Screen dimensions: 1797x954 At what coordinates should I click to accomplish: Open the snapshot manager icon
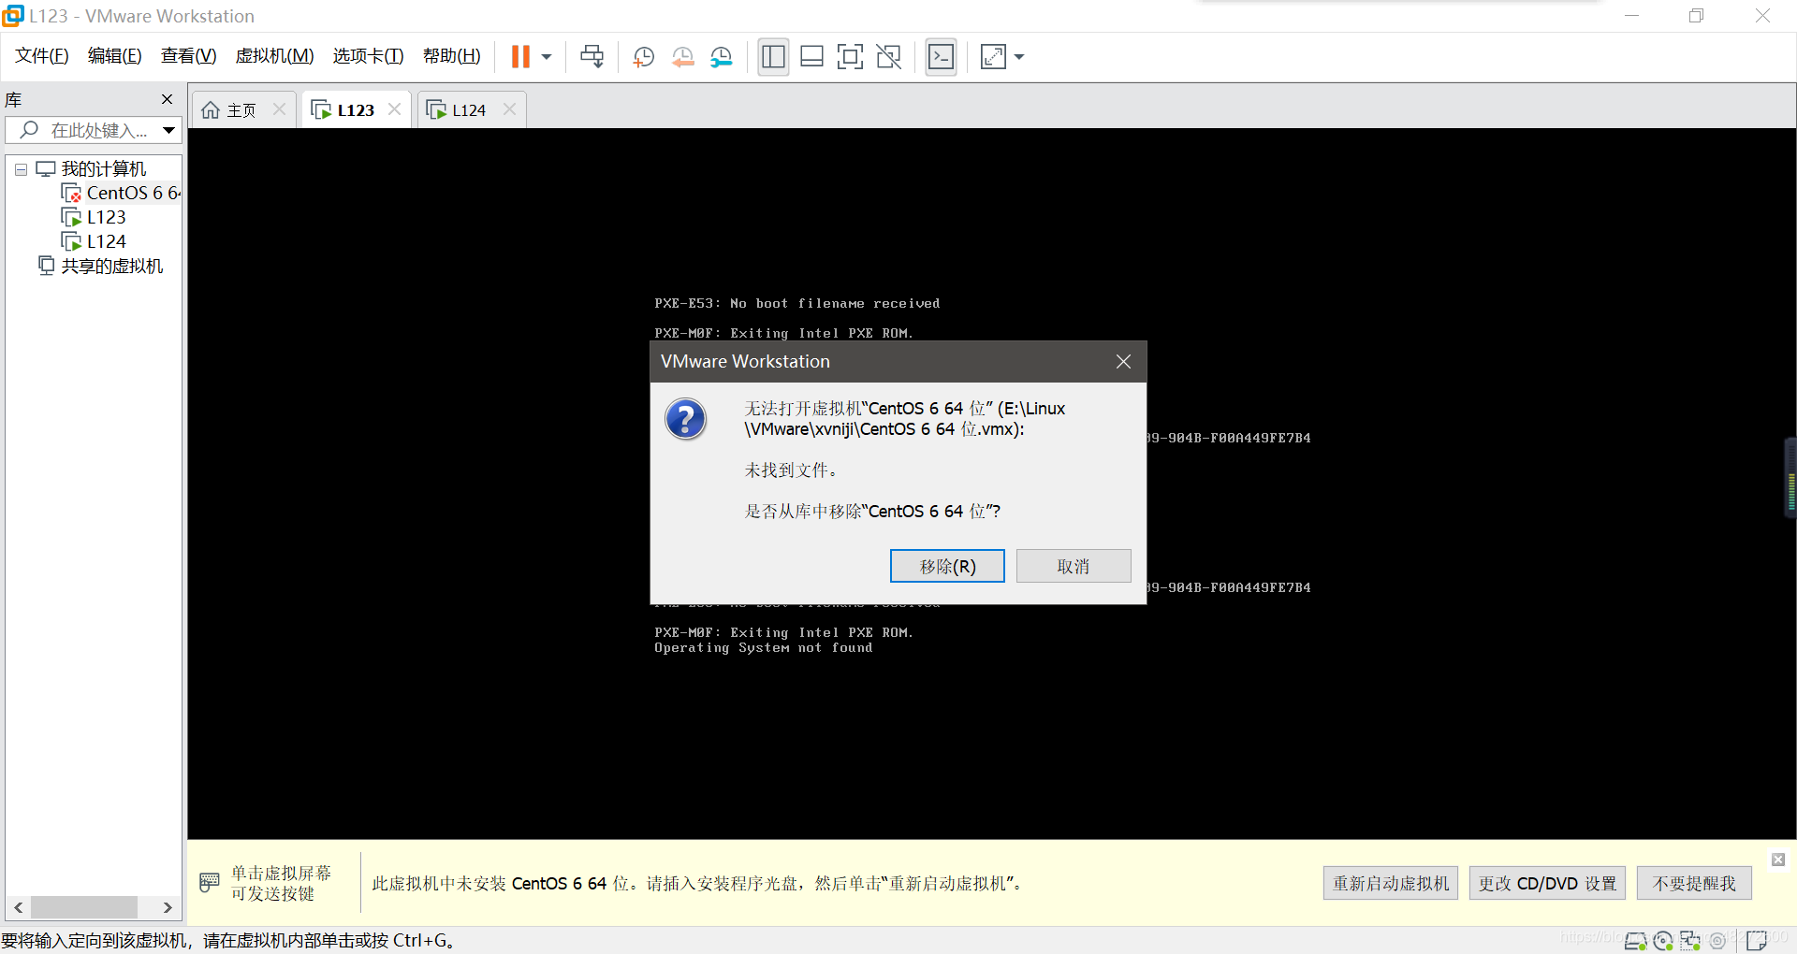click(x=721, y=57)
